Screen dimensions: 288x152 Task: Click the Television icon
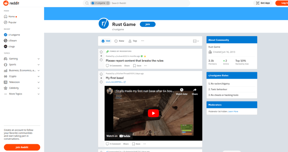[x=5, y=82]
